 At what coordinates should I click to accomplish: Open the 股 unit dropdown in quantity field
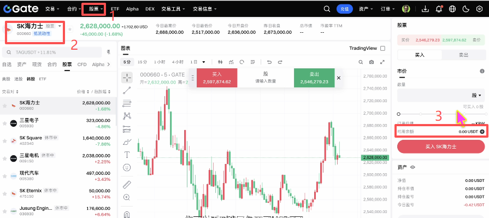tap(476, 95)
